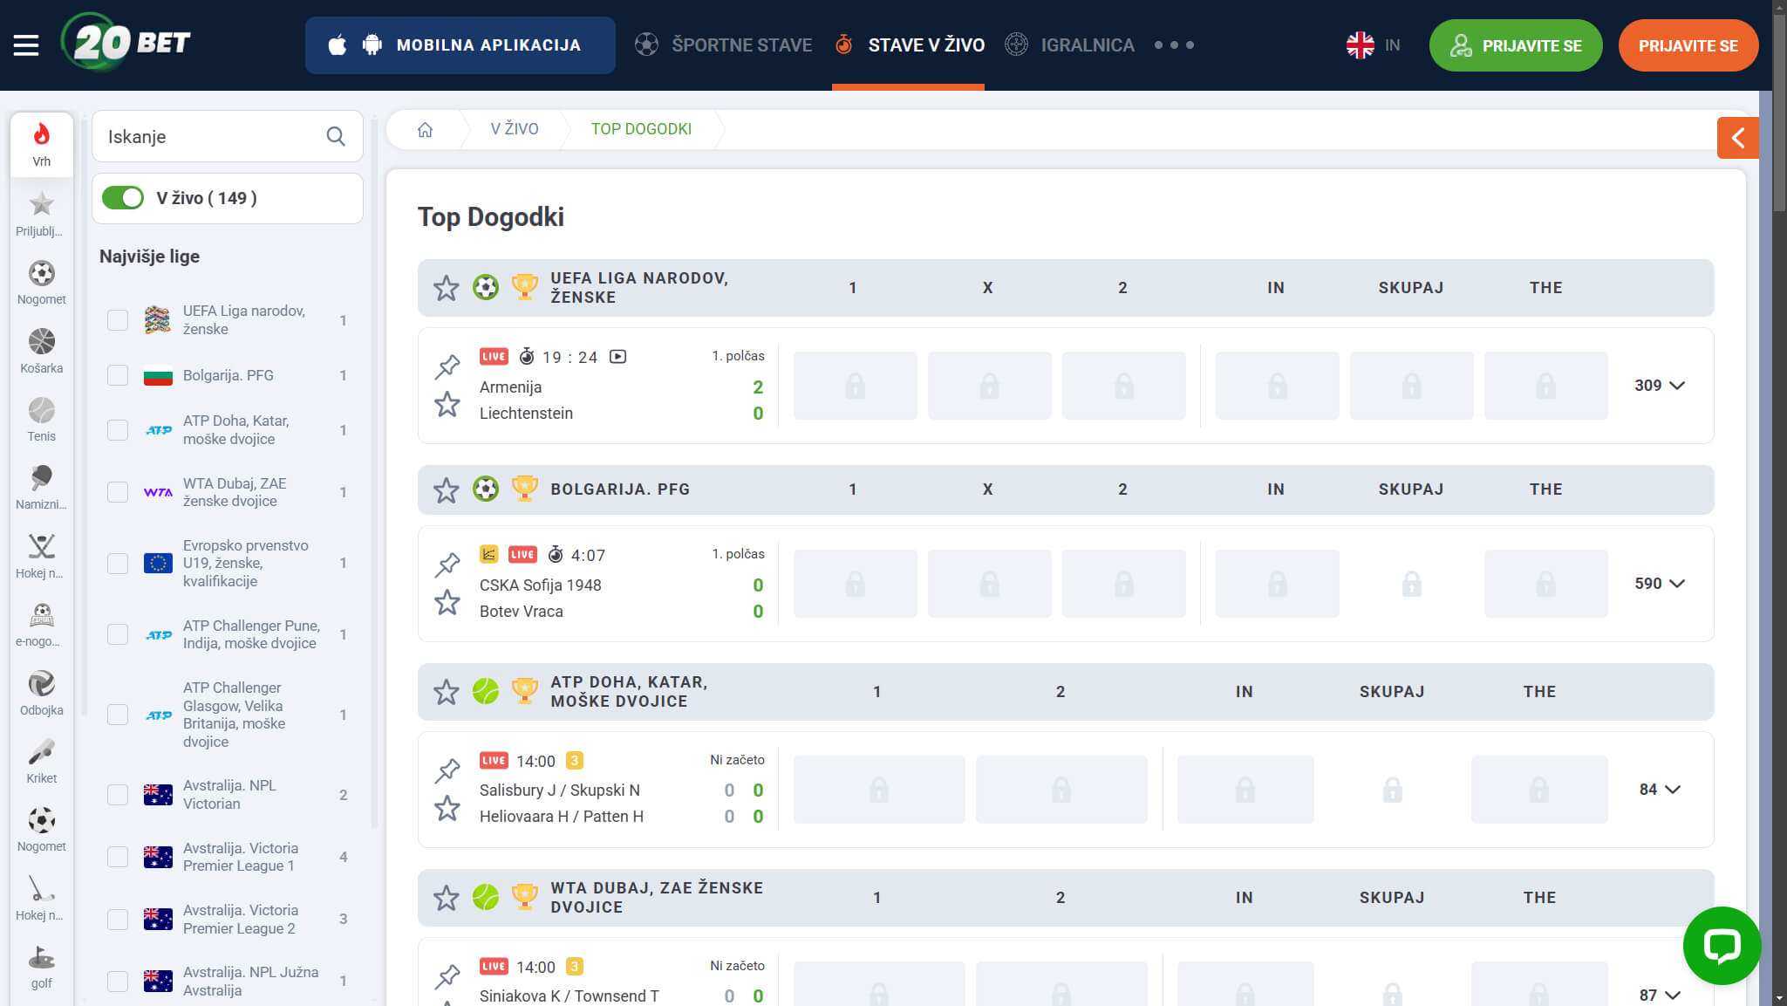
Task: Open the more menu three dots
Action: pos(1174,44)
